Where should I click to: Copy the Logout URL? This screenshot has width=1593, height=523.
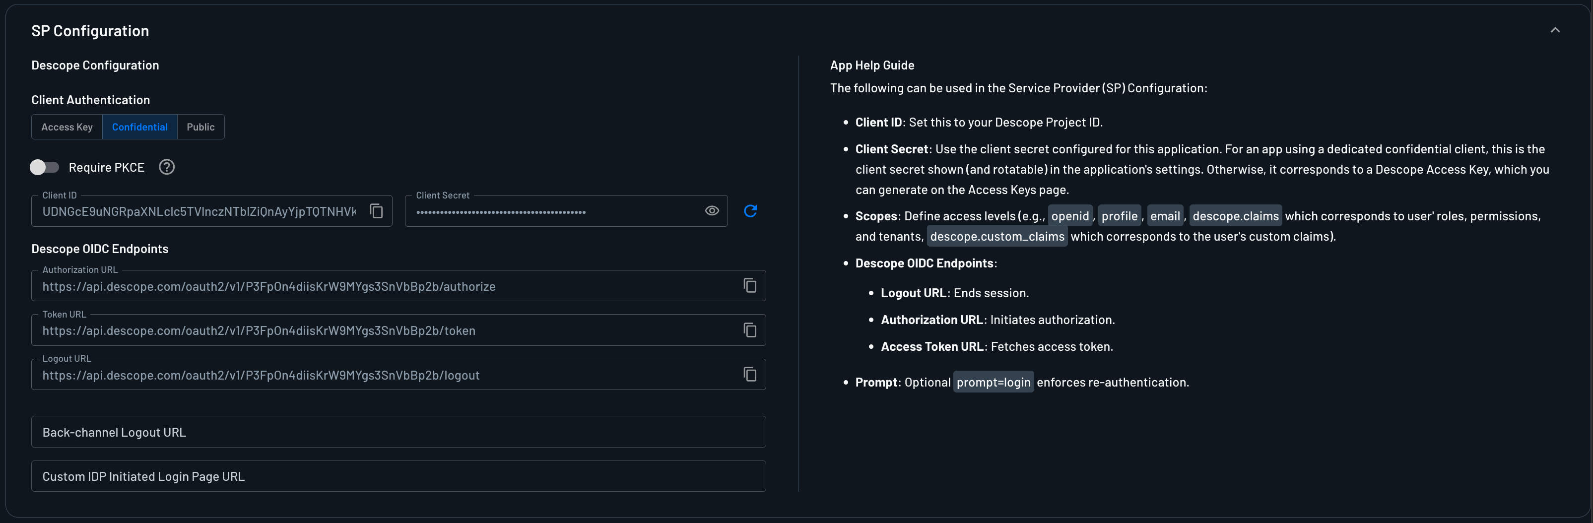coord(749,375)
